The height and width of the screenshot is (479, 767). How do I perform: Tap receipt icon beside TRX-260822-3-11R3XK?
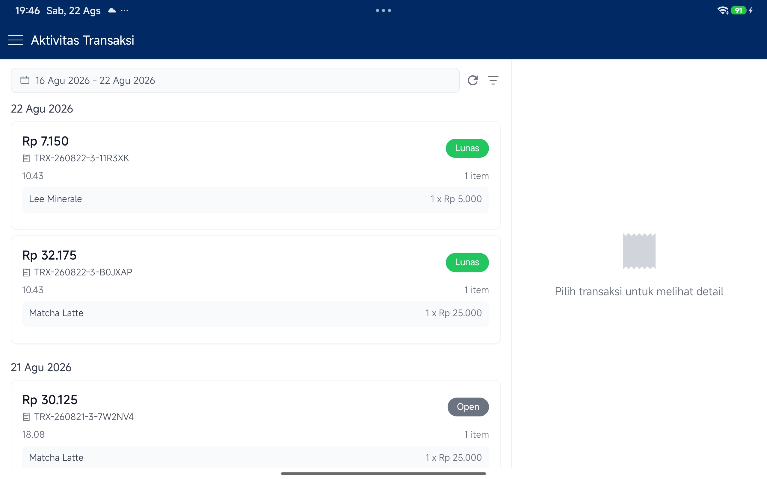[x=26, y=158]
